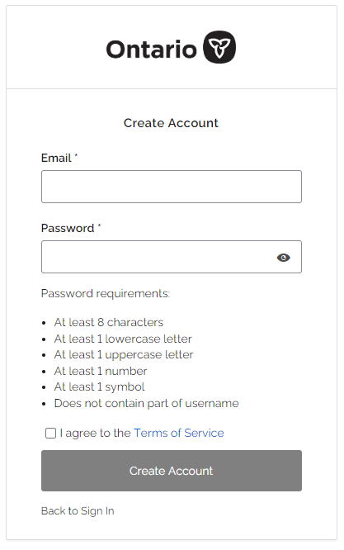Click the Email field label
The height and width of the screenshot is (550, 344).
coord(56,158)
